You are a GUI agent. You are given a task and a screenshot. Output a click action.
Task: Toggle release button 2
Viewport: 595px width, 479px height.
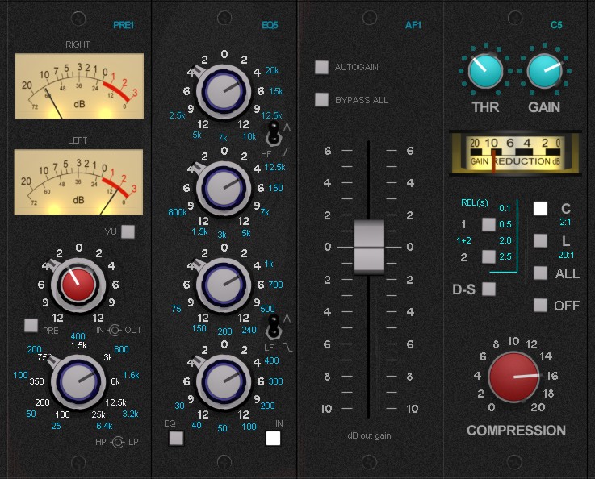tap(488, 257)
